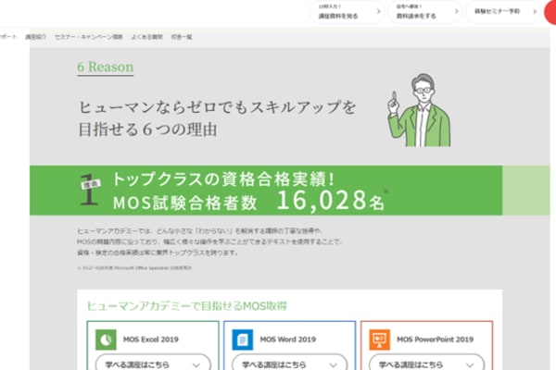
Task: Click the MOS Word 2019 document icon
Action: (x=244, y=339)
